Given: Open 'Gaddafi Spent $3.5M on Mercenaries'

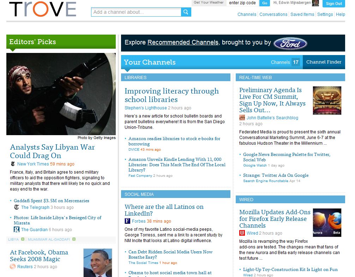Looking at the screenshot, I should [x=52, y=200].
